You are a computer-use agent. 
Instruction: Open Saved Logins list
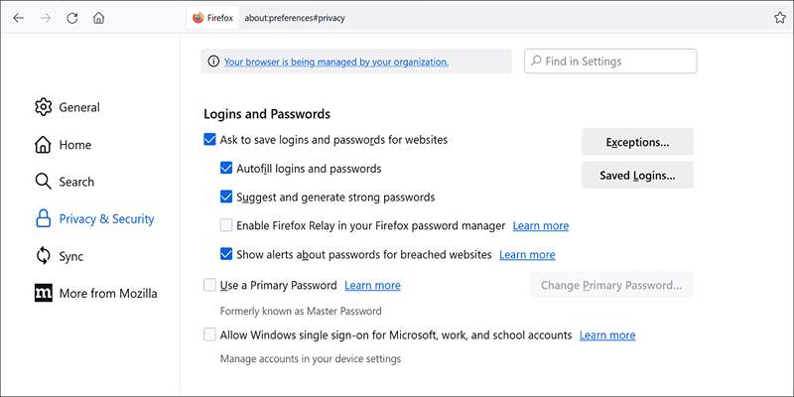(637, 176)
